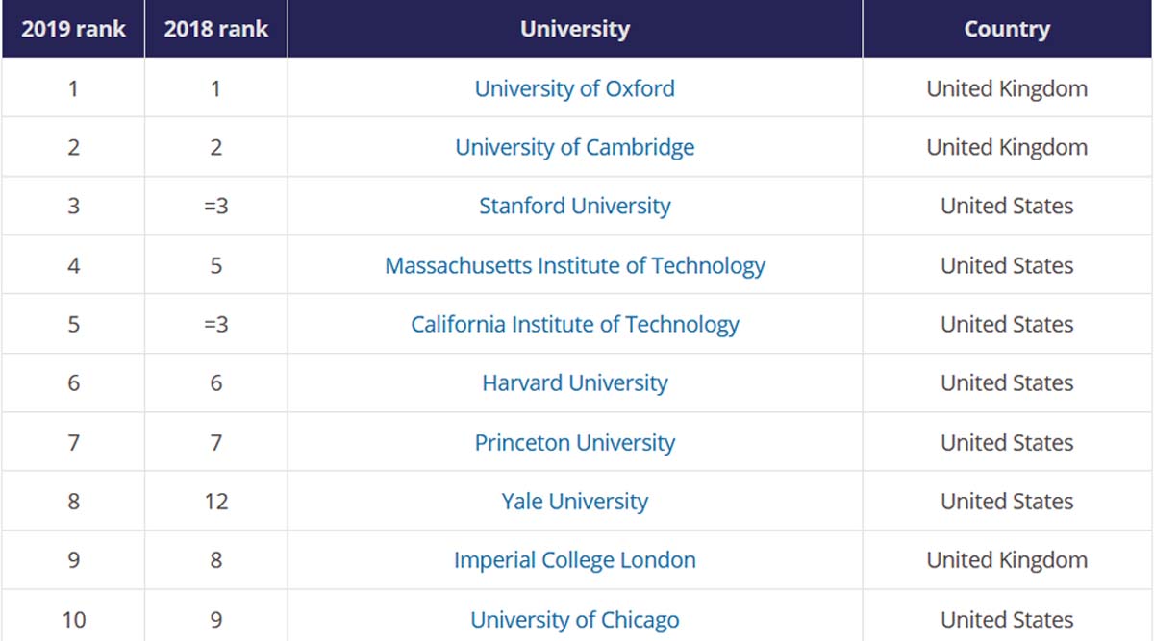The width and height of the screenshot is (1154, 641).
Task: Click the Yale University link
Action: click(575, 501)
